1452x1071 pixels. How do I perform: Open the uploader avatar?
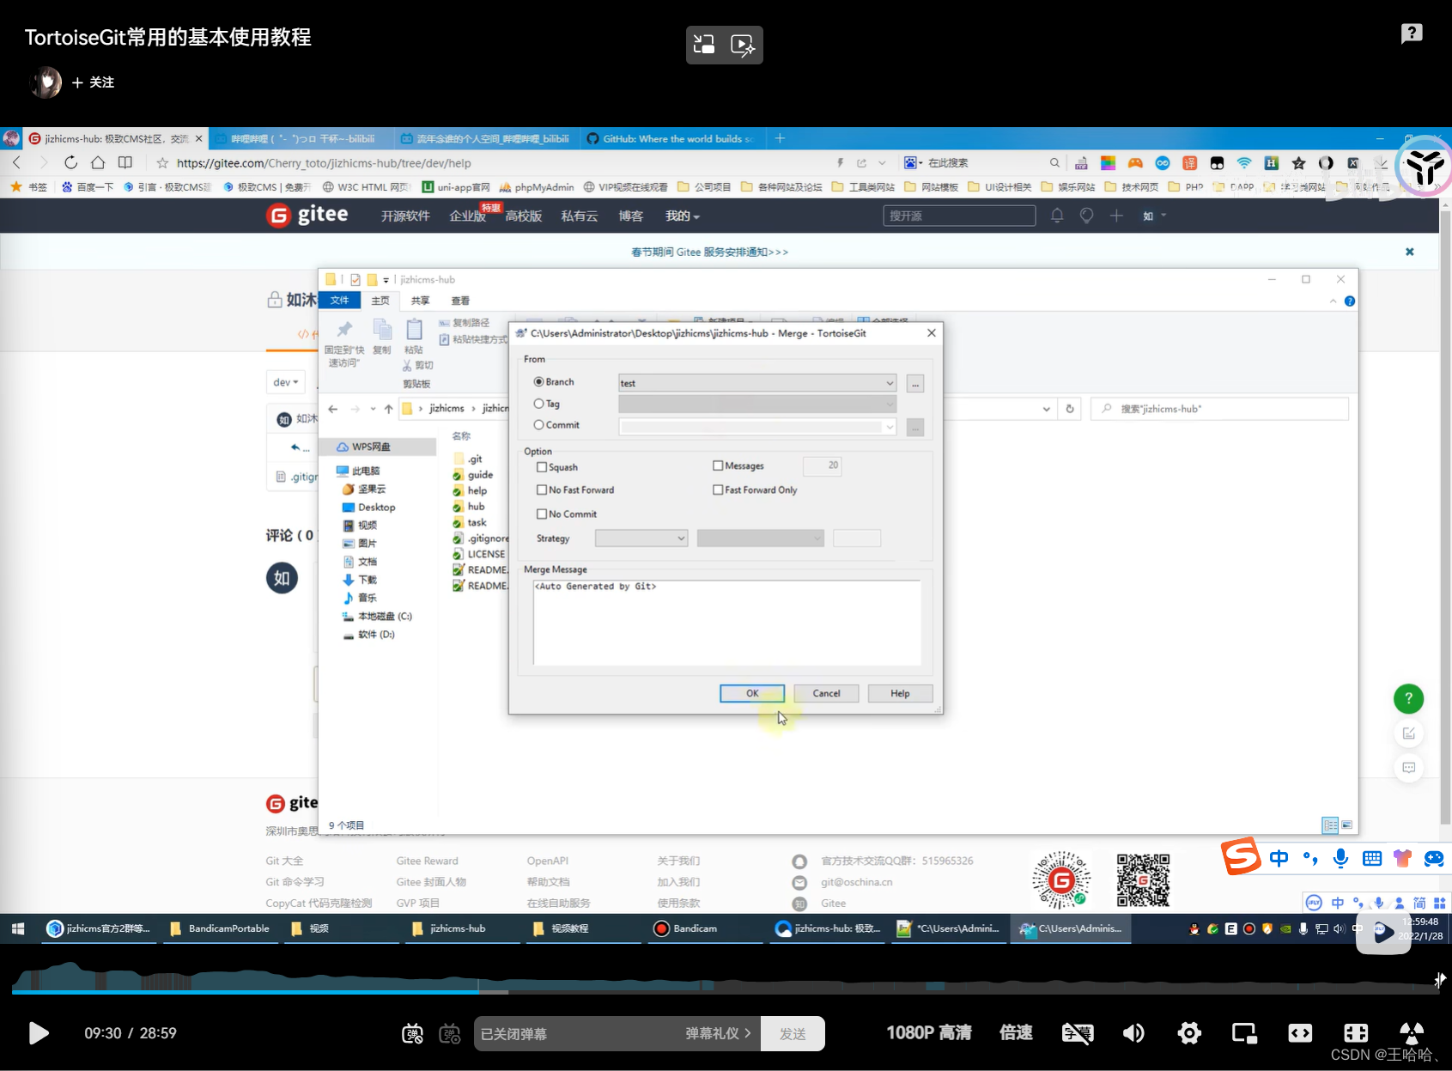coord(46,82)
